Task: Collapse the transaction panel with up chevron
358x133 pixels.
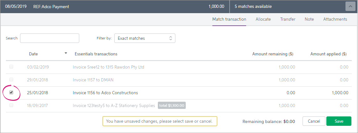Action: (350, 6)
